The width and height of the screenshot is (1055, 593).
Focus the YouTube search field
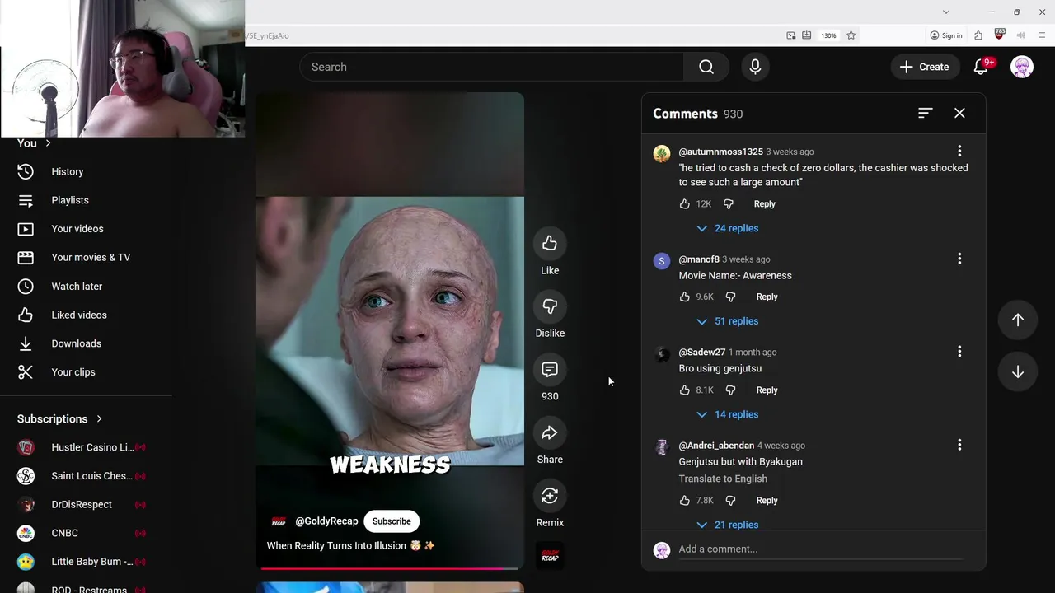click(491, 67)
